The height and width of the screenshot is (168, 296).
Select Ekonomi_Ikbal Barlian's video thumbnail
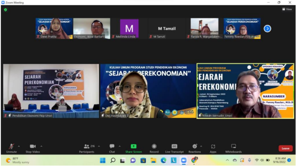pyautogui.click(x=92, y=29)
